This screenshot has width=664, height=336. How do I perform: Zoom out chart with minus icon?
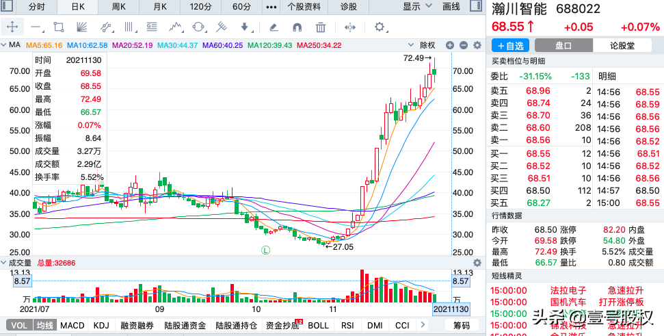(x=464, y=45)
